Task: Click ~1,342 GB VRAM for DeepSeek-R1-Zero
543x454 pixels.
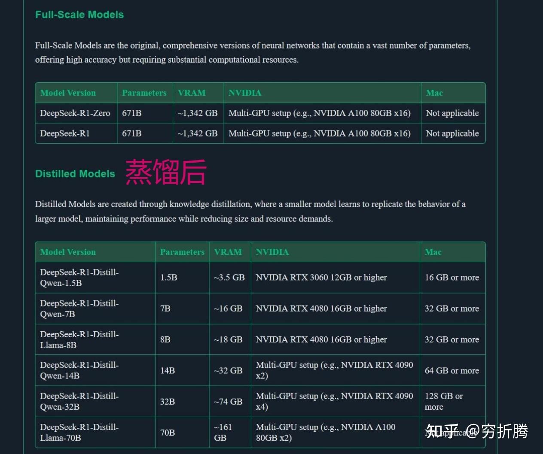Action: pos(198,113)
